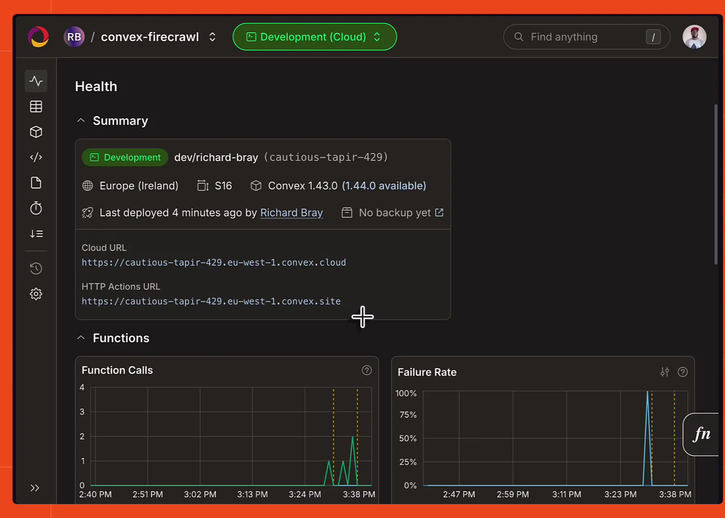Click the Europe (Ireland) region text
725x518 pixels.
139,186
